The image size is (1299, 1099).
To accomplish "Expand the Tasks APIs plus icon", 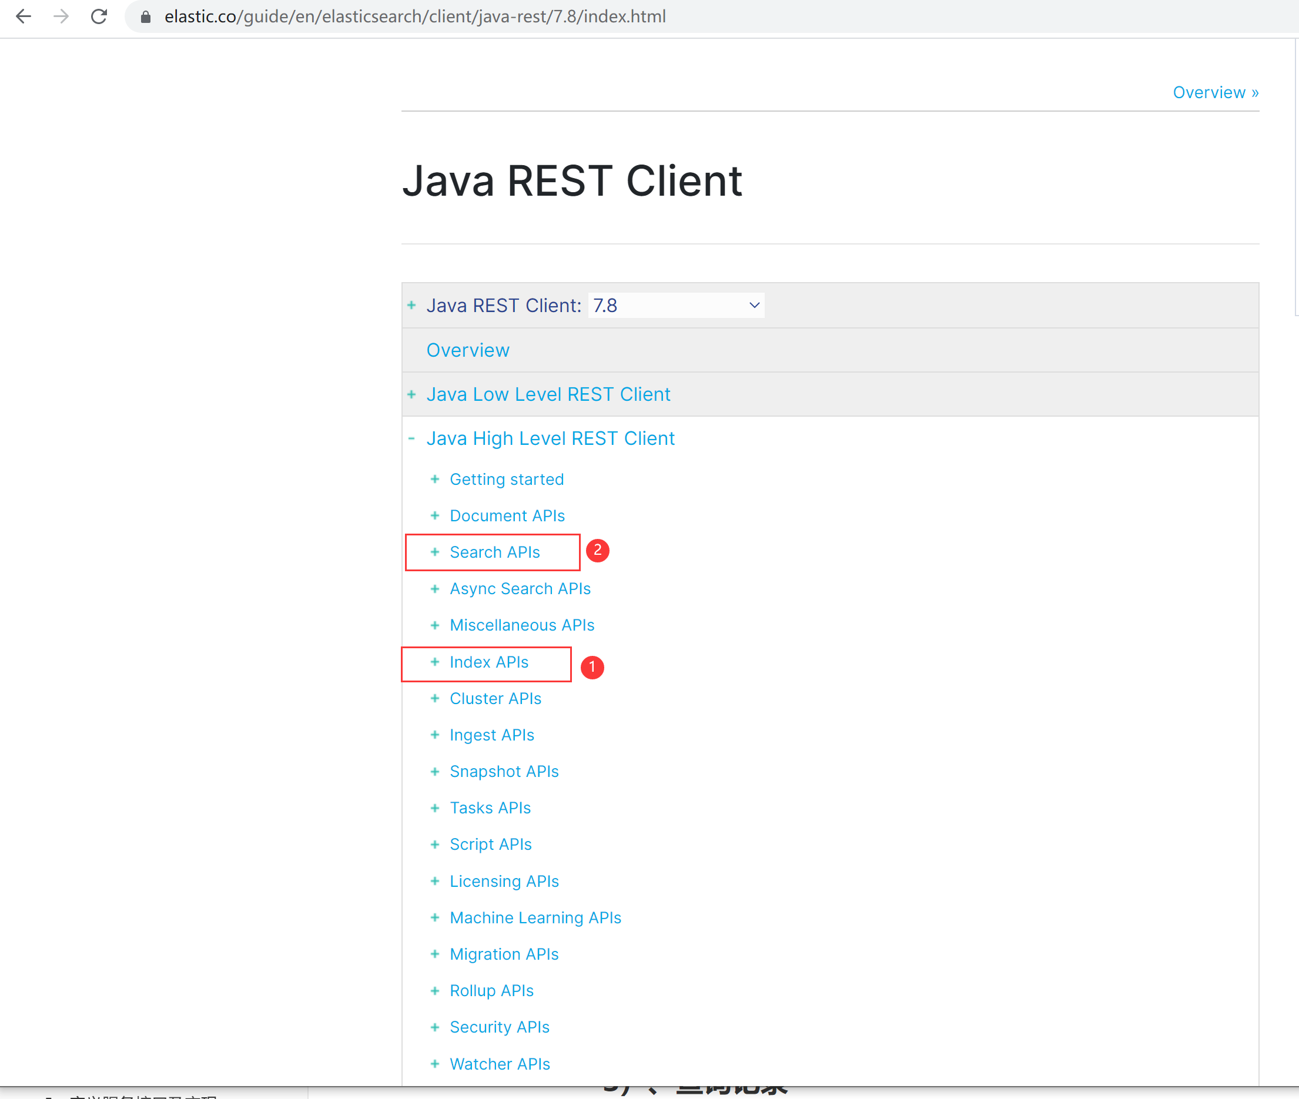I will pyautogui.click(x=435, y=808).
